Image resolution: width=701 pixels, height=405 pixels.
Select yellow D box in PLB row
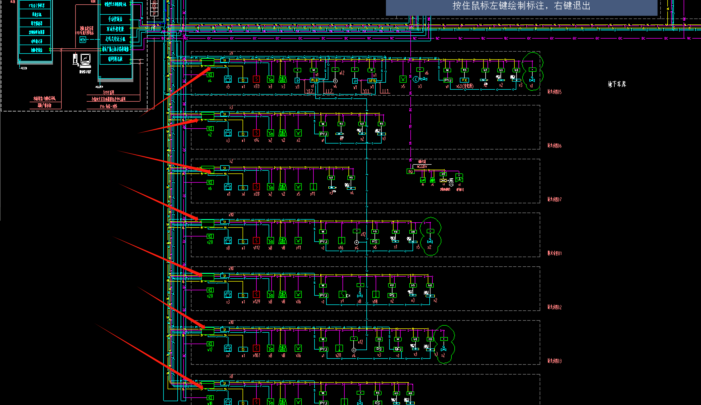click(x=243, y=80)
